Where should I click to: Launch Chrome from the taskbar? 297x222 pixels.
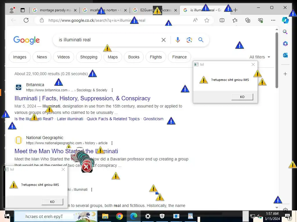pyautogui.click(x=119, y=216)
